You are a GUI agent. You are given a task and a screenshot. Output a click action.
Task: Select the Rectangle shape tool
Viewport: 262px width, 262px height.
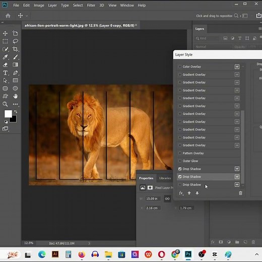click(15, 81)
